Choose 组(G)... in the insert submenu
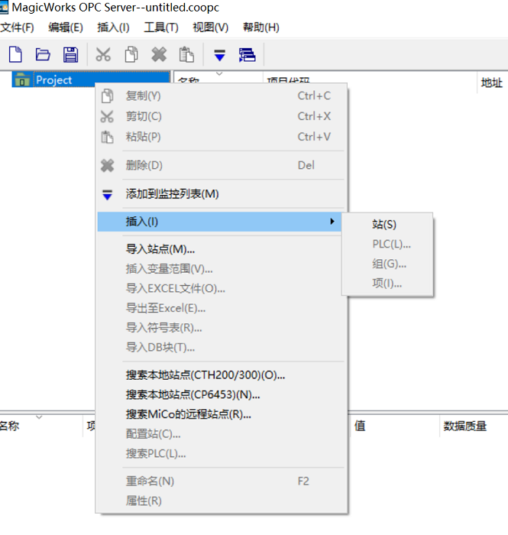 [x=387, y=264]
